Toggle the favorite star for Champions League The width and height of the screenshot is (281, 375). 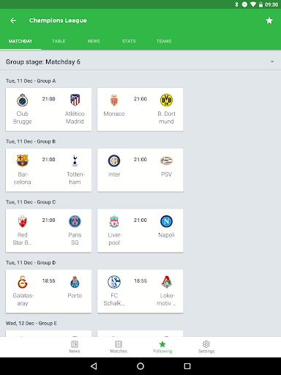pyautogui.click(x=269, y=21)
